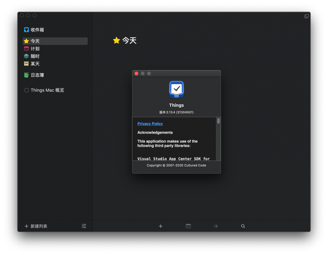Open the sidebar filter settings sliders icon
The height and width of the screenshot is (255, 328).
click(84, 226)
